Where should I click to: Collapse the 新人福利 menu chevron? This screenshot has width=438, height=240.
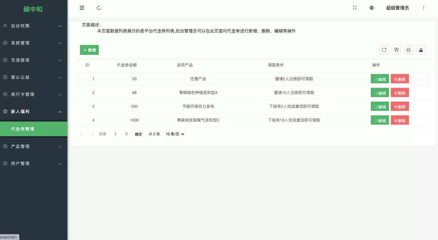click(60, 112)
